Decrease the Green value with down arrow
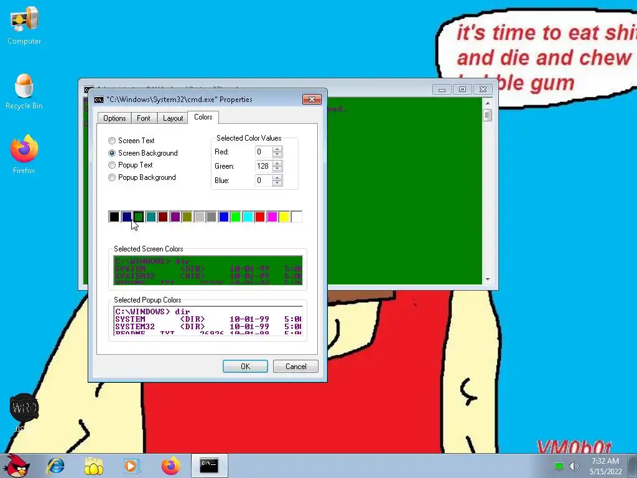The image size is (637, 478). [277, 169]
